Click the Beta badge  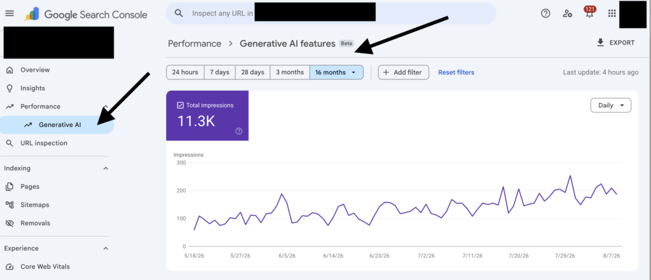(346, 43)
